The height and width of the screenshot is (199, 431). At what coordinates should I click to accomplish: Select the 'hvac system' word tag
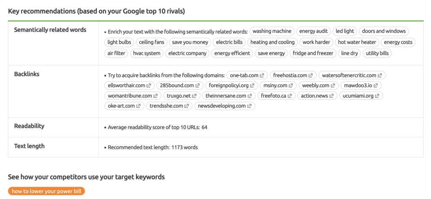pos(147,53)
